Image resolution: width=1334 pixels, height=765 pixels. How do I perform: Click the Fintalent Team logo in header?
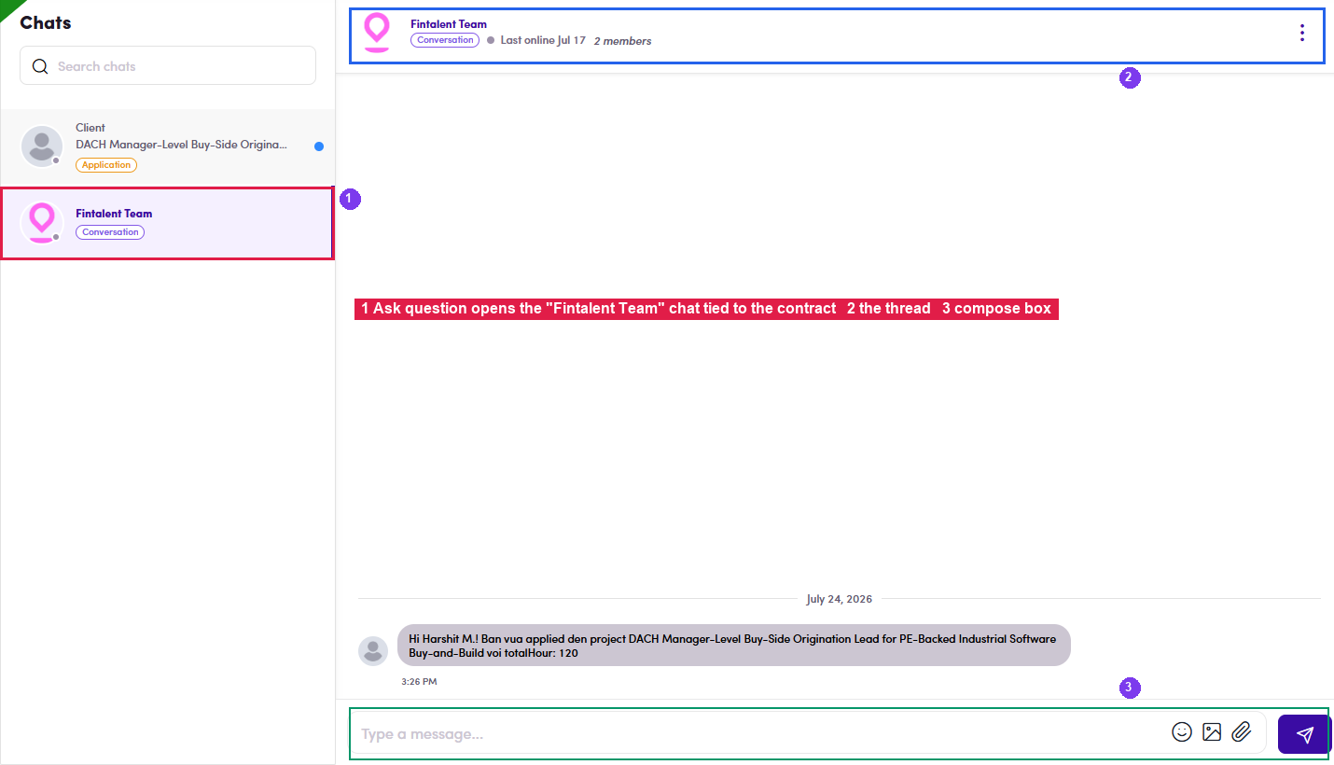click(377, 33)
